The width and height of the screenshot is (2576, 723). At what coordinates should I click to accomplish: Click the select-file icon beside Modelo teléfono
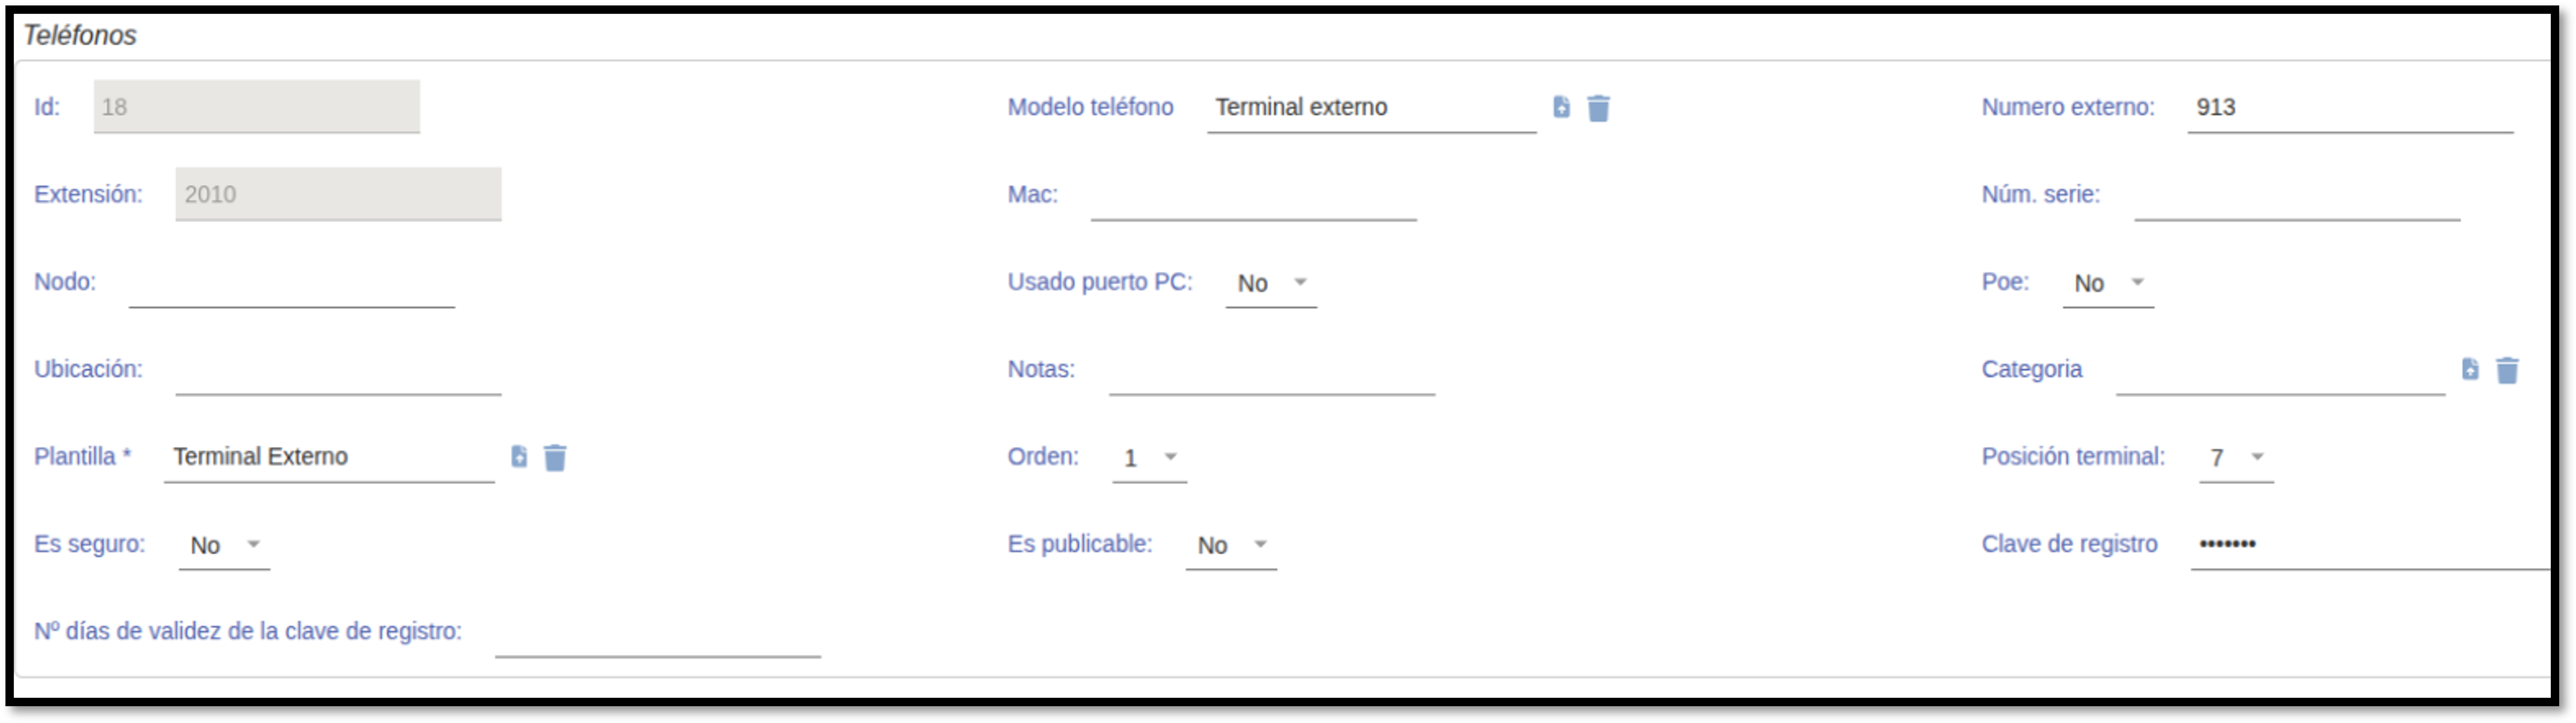1561,107
